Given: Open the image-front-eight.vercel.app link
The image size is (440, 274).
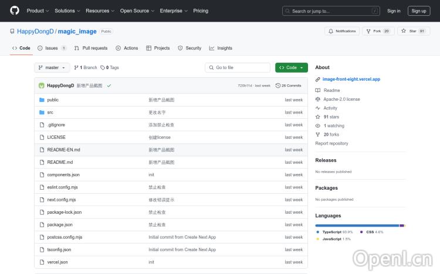Looking at the screenshot, I should click(351, 79).
